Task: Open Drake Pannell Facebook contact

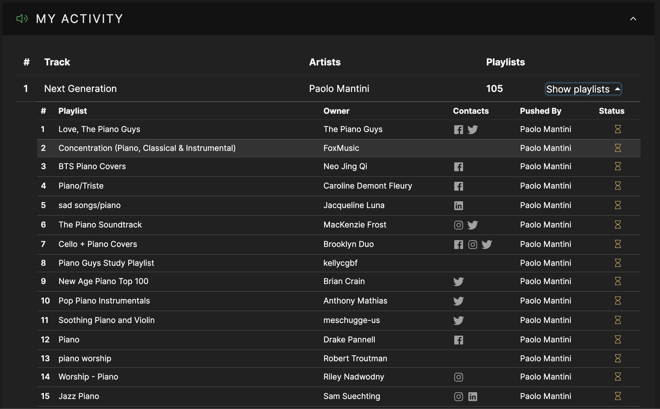Action: coord(458,340)
